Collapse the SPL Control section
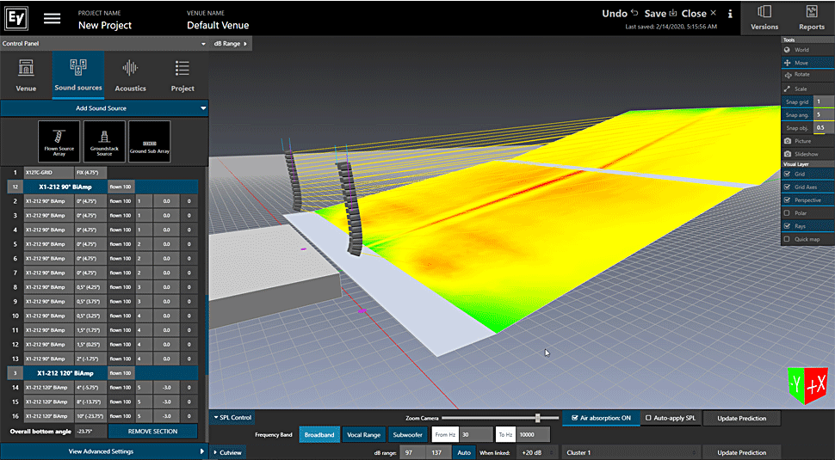Image resolution: width=835 pixels, height=460 pixels. pyautogui.click(x=232, y=418)
